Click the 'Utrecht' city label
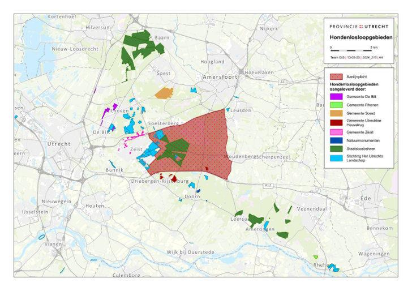412x291 pixels. (x=59, y=144)
